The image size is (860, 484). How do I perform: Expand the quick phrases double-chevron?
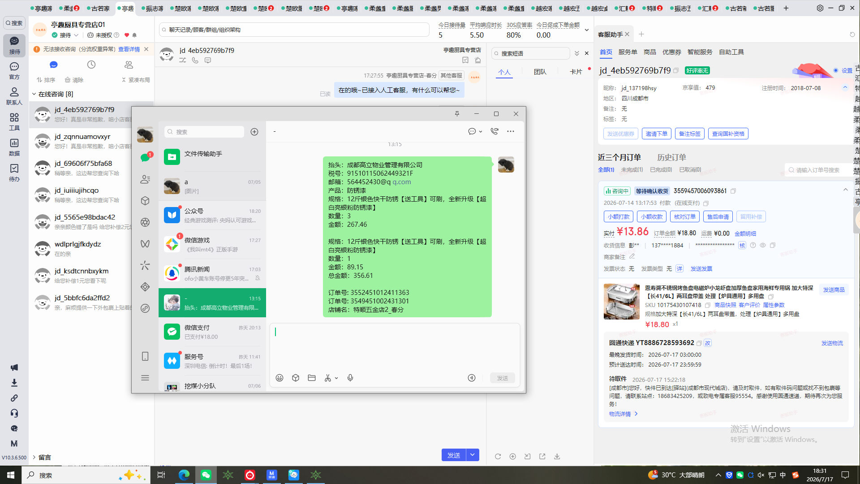coord(577,53)
